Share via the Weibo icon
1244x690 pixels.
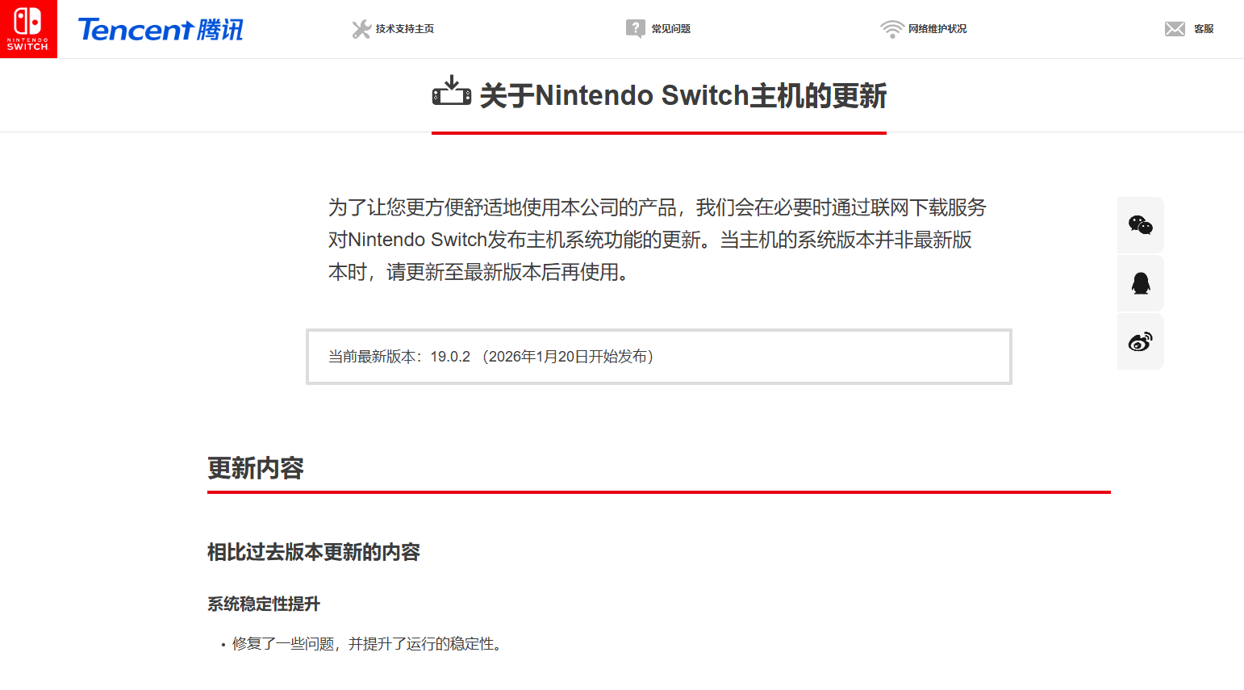pos(1140,341)
